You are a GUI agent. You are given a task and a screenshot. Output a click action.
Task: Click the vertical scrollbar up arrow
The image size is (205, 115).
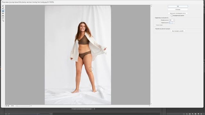(151, 6)
